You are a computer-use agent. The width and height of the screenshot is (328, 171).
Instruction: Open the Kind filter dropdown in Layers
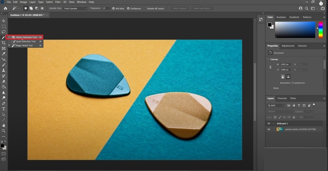click(x=276, y=105)
